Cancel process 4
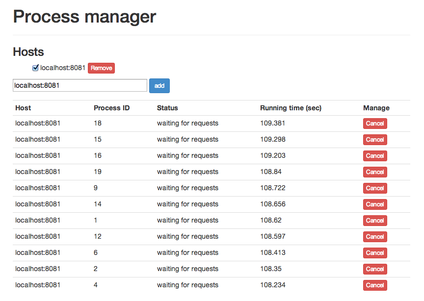The width and height of the screenshot is (424, 301). click(x=375, y=285)
